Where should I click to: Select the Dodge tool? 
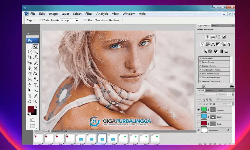point(35,79)
